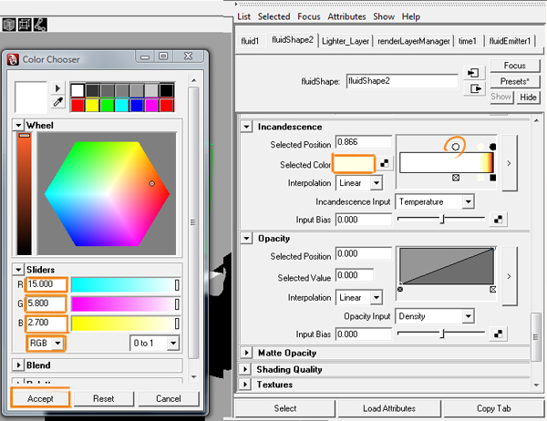547x421 pixels.
Task: Delete the selected Incandescence ramp handle box
Action: [x=456, y=178]
